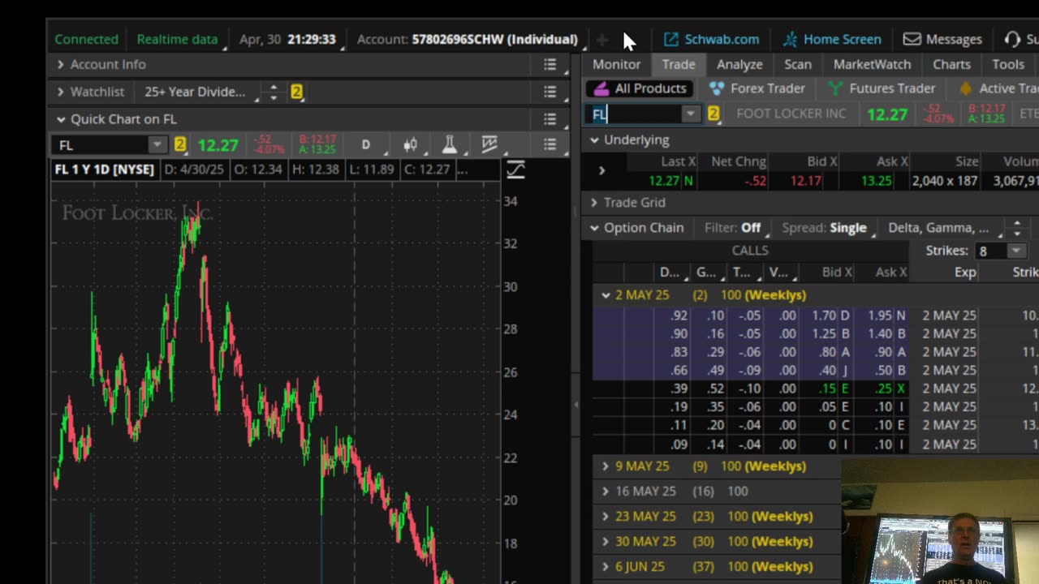Open the Spread Single selector
The width and height of the screenshot is (1039, 584).
click(825, 228)
